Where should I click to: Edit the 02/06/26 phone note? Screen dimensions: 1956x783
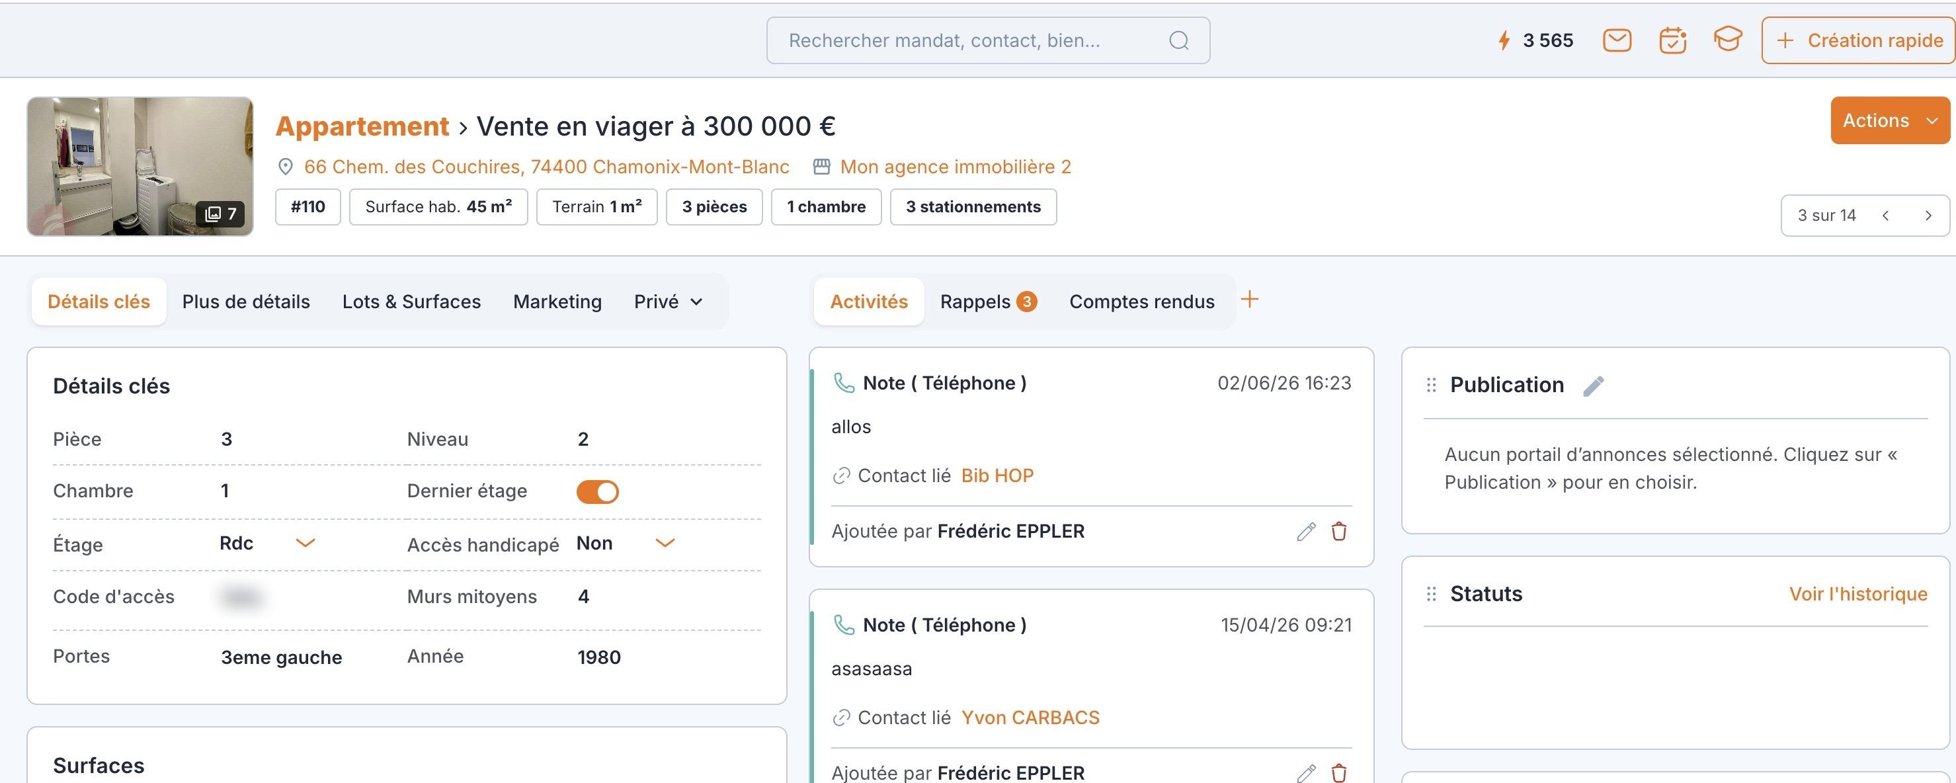coord(1306,532)
